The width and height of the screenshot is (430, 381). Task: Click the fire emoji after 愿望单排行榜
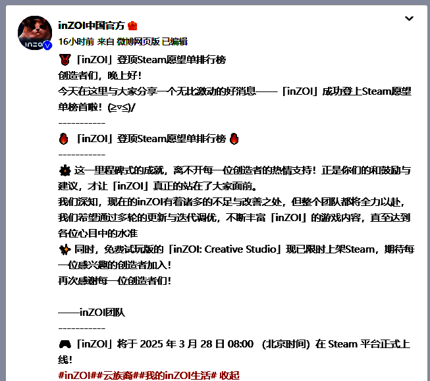pos(234,139)
